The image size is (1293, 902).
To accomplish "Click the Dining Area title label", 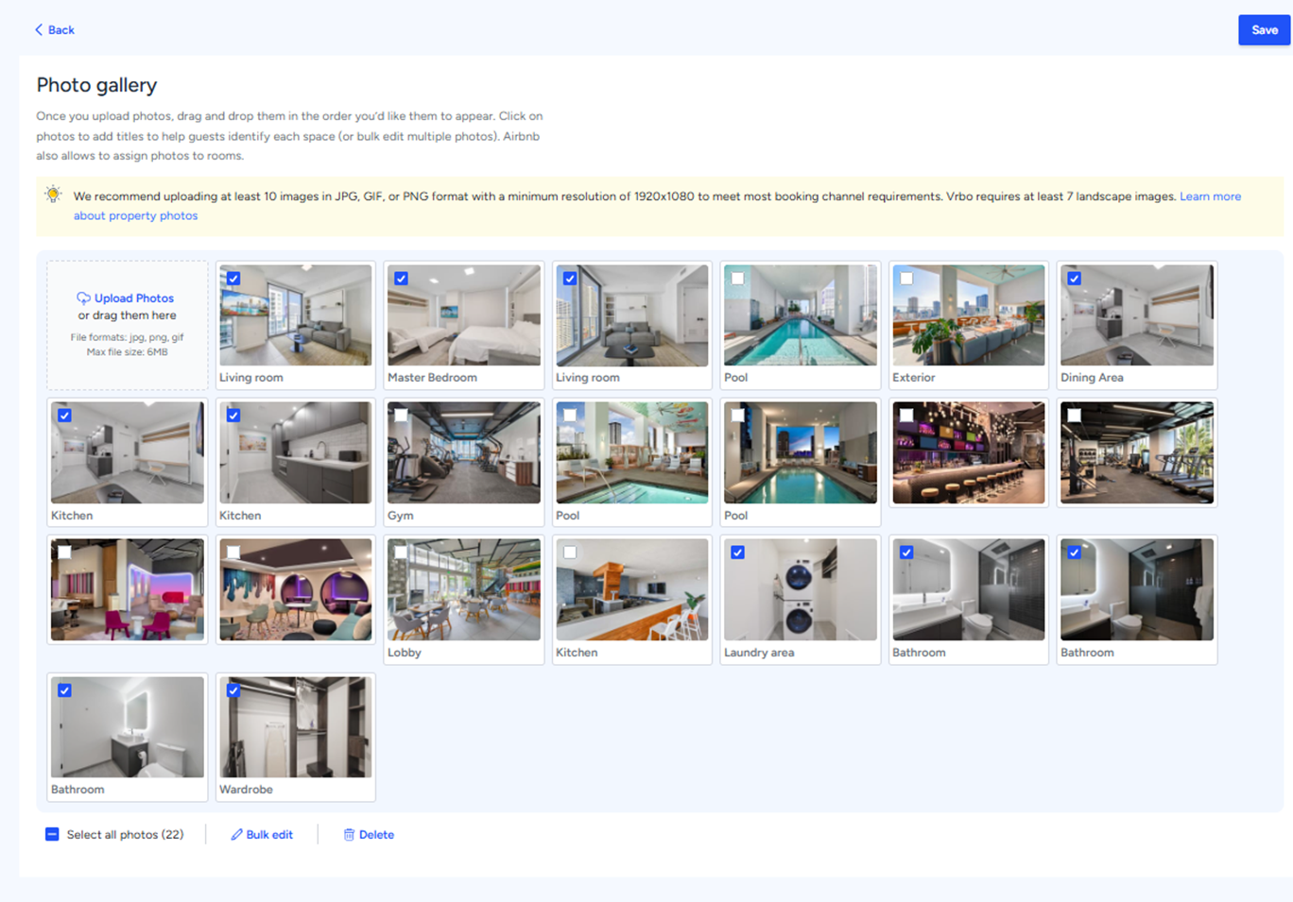I will tap(1092, 378).
